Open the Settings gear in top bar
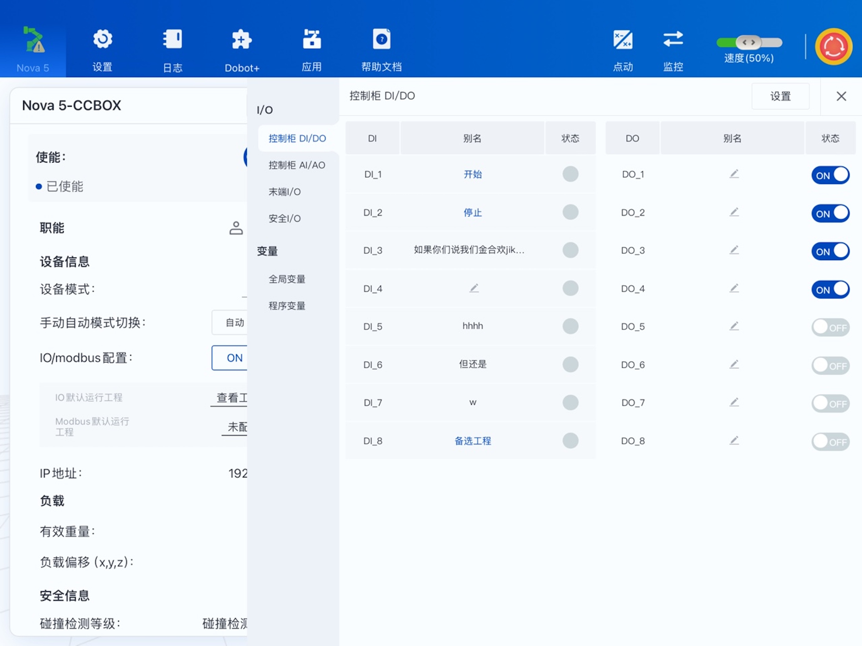This screenshot has width=862, height=646. coord(102,39)
